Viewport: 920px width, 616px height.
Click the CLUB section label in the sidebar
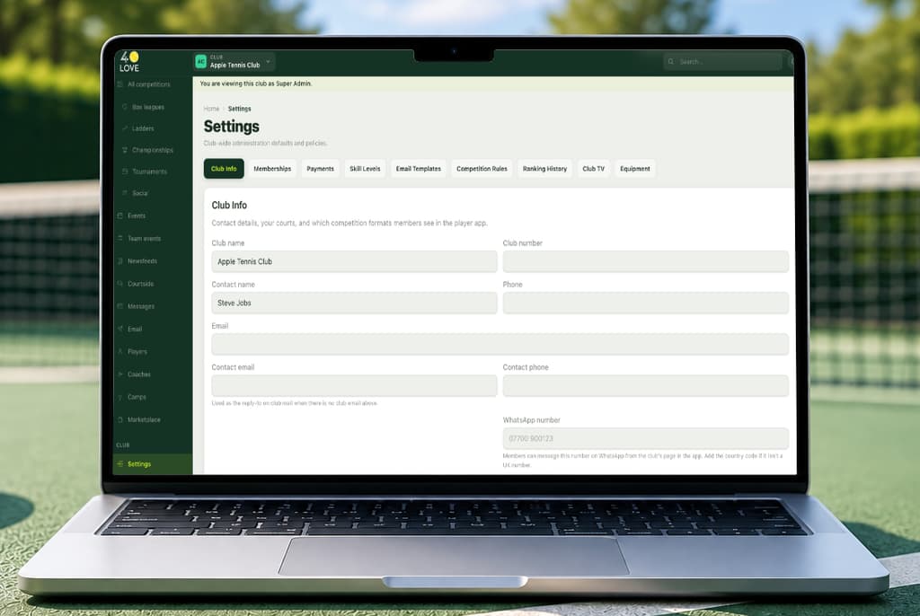tap(122, 445)
